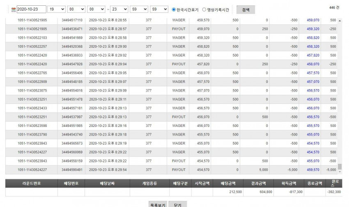
Task: Click the date field showing 2020-10-23
Action: [x=31, y=9]
